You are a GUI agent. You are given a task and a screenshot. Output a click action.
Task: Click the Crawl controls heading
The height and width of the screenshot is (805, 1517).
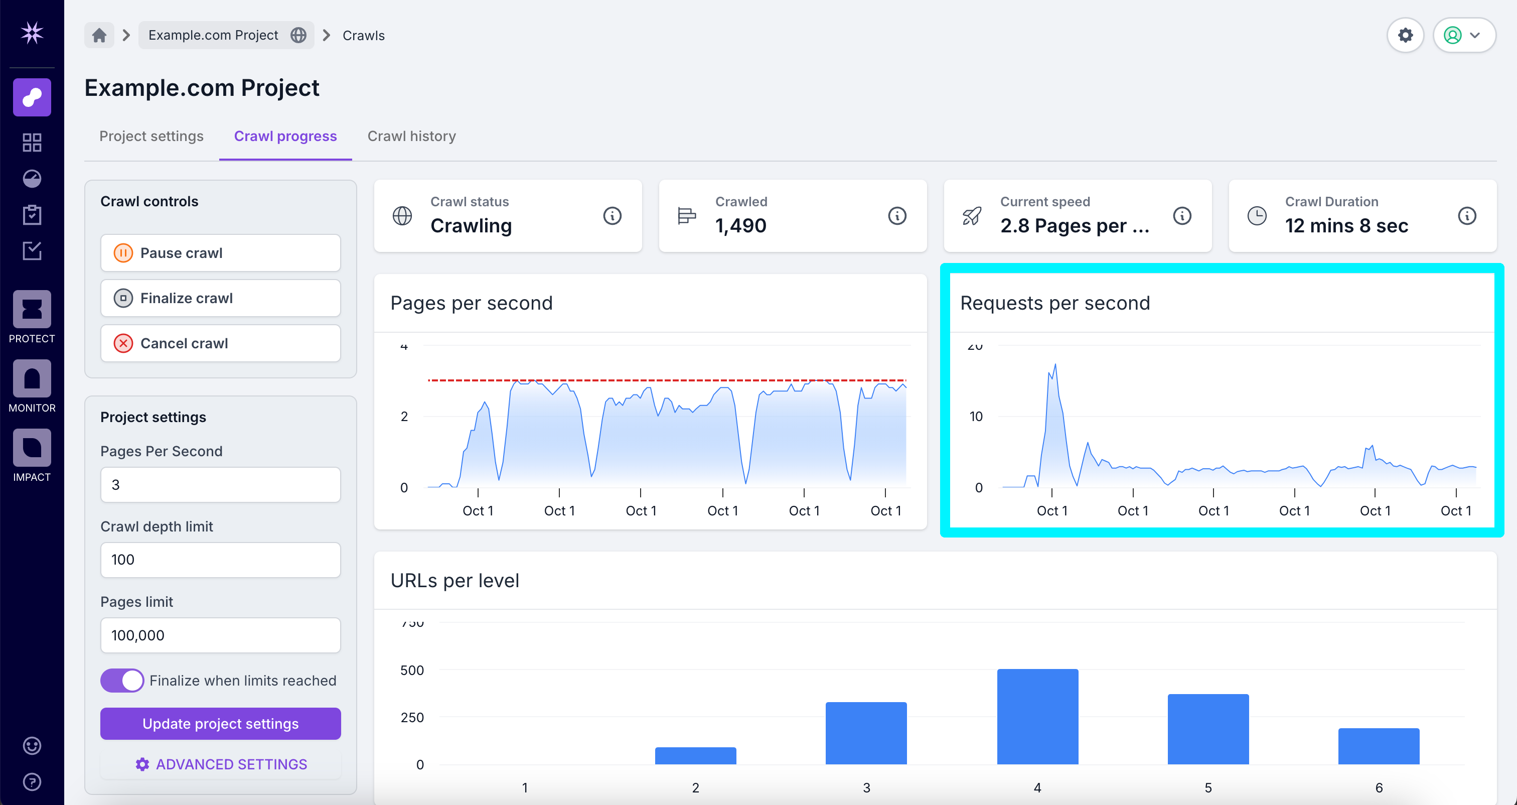tap(149, 202)
